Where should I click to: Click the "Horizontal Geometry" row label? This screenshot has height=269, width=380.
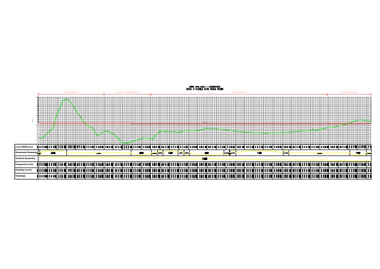tap(26, 153)
